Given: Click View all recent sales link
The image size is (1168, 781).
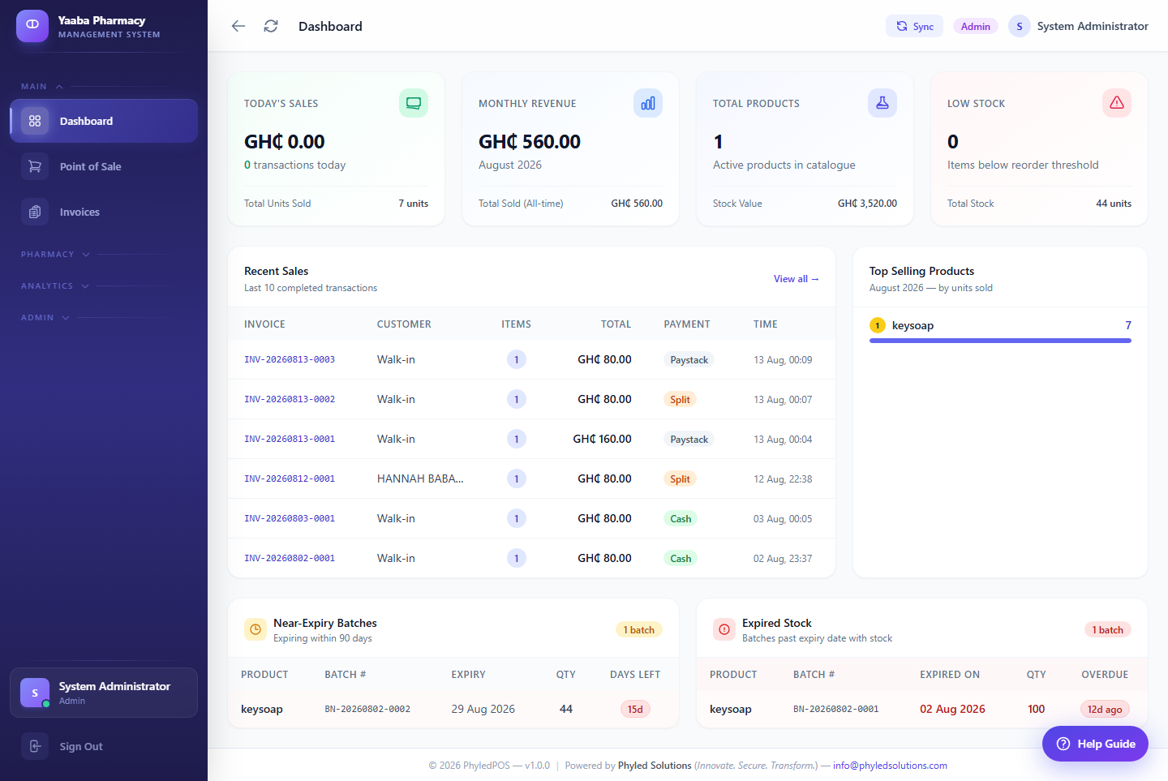Looking at the screenshot, I should 796,279.
